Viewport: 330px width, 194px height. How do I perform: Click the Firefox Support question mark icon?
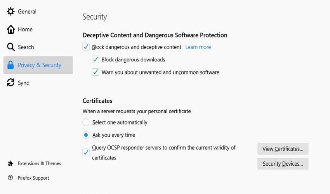[10, 178]
